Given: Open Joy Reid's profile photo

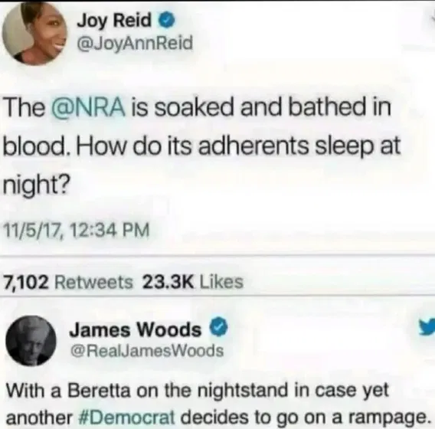Looking at the screenshot, I should (34, 33).
